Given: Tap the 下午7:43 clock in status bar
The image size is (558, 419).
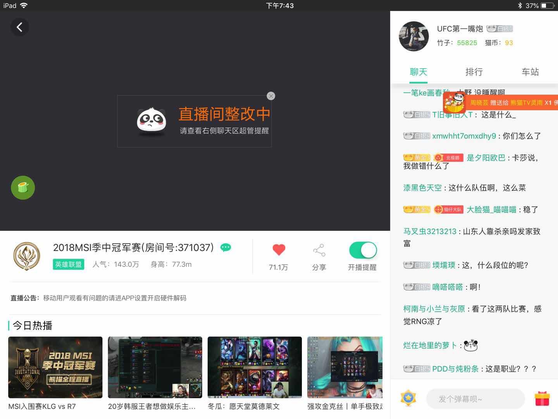Looking at the screenshot, I should [280, 5].
